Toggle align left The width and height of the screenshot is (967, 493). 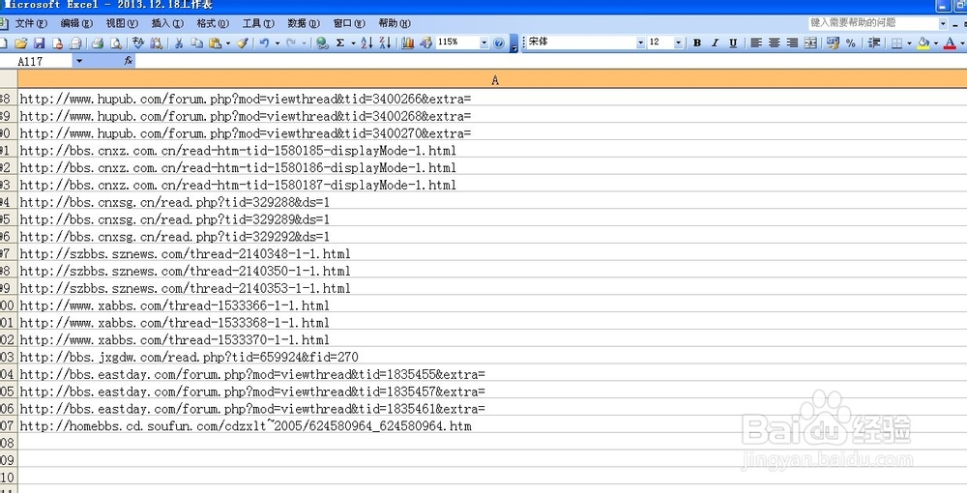pos(756,43)
